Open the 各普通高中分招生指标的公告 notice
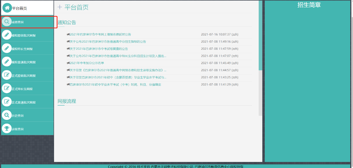The height and width of the screenshot is (168, 353). coord(108,42)
